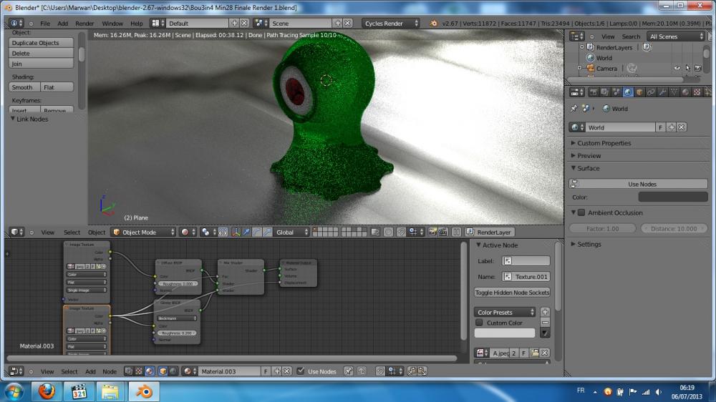This screenshot has width=716, height=402.
Task: Expand the Custom Properties panel
Action: tap(604, 143)
